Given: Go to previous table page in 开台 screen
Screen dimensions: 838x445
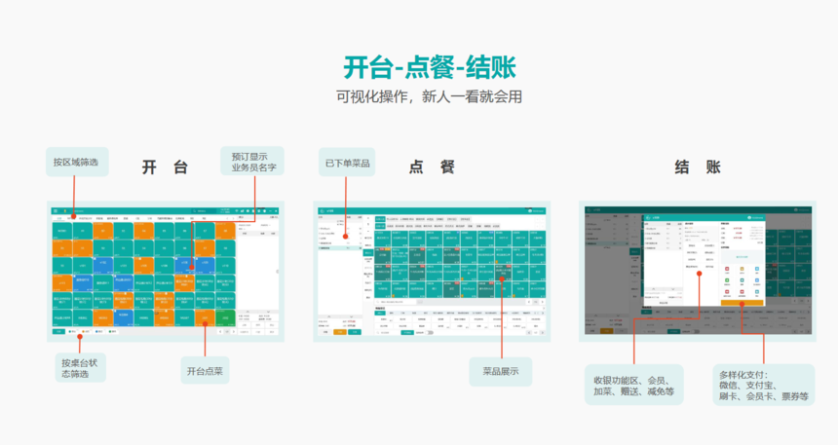Looking at the screenshot, I should (220, 332).
